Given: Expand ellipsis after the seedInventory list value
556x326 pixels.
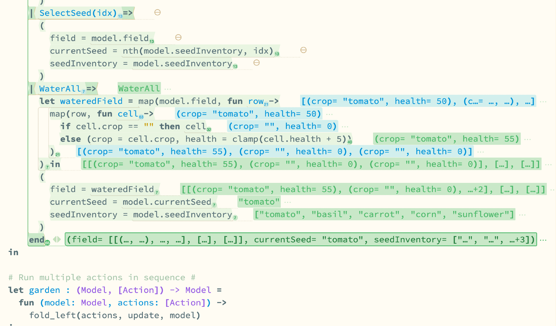Looking at the screenshot, I should click(x=522, y=215).
